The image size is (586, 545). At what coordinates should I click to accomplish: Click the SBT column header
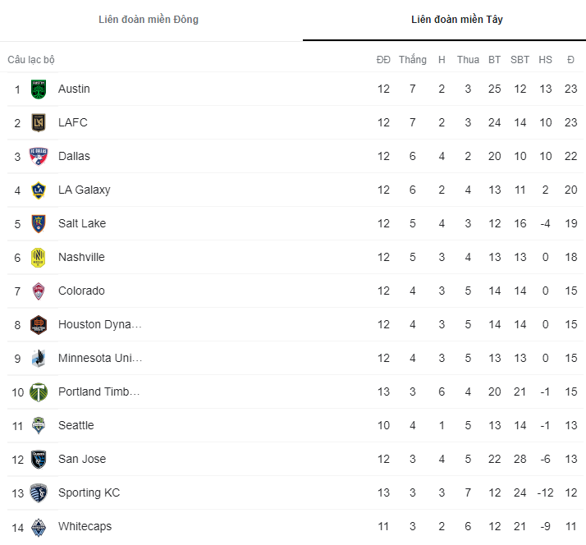tap(520, 60)
